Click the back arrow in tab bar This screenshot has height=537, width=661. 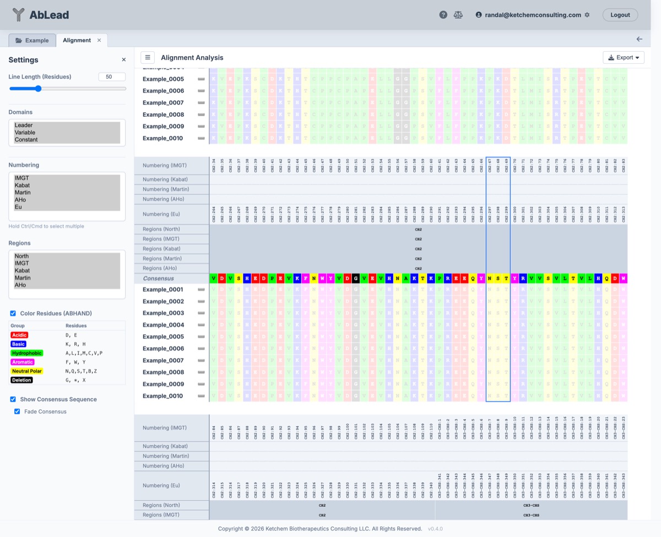pyautogui.click(x=639, y=39)
